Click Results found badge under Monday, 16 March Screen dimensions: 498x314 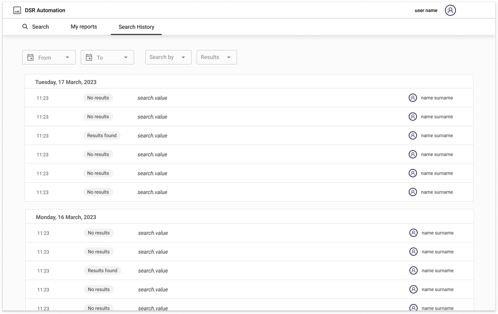pos(102,270)
